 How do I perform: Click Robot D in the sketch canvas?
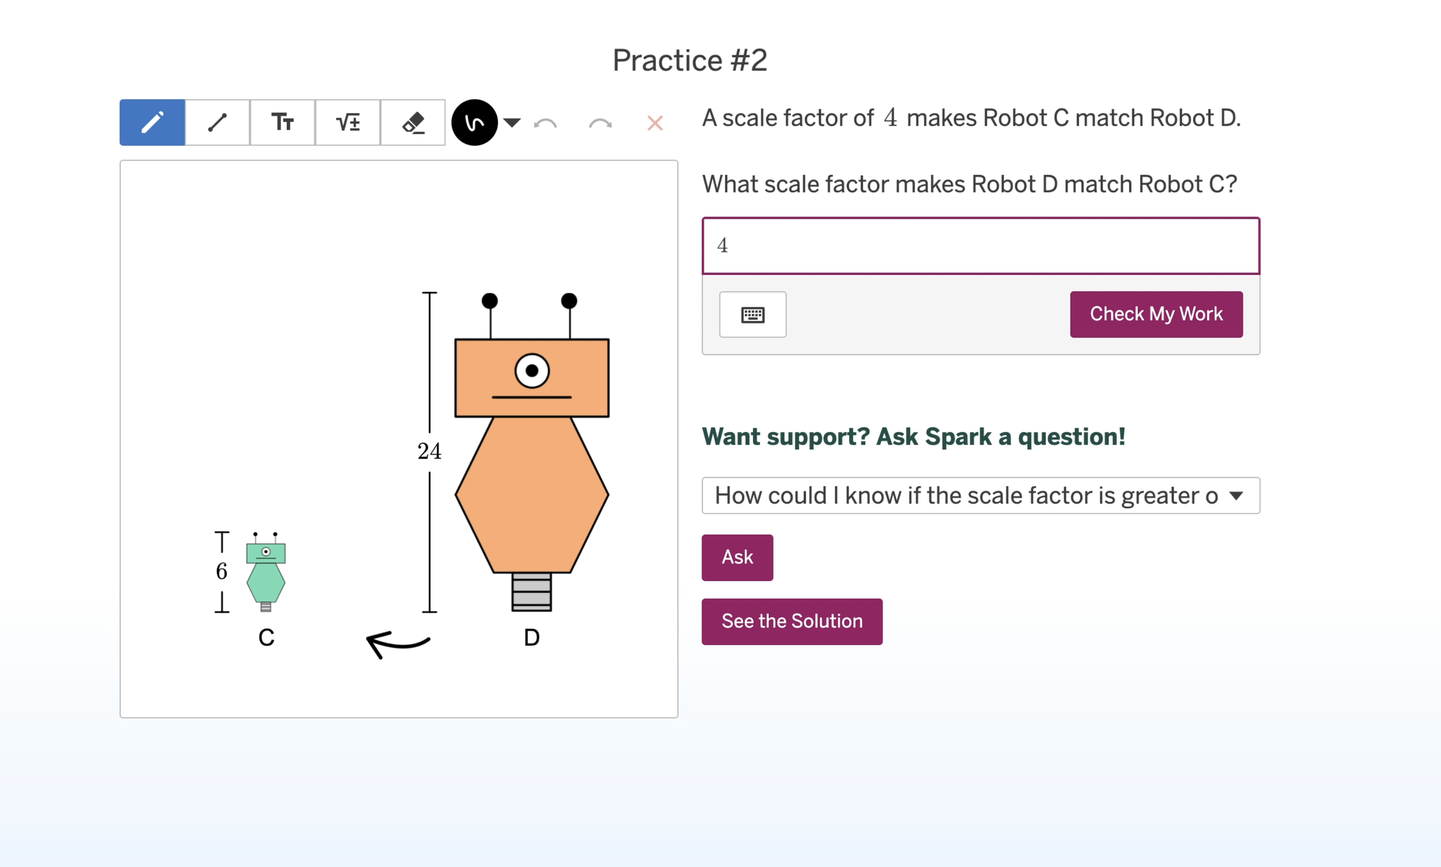point(531,453)
